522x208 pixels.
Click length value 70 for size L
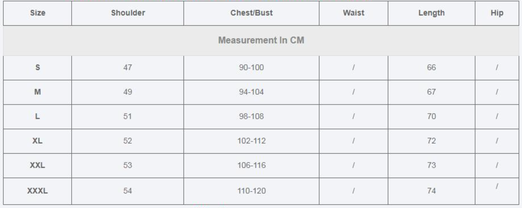coord(431,116)
